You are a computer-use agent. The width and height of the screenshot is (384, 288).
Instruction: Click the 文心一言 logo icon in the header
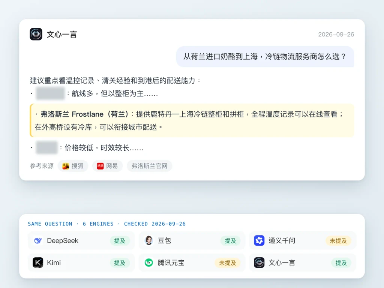pyautogui.click(x=36, y=34)
